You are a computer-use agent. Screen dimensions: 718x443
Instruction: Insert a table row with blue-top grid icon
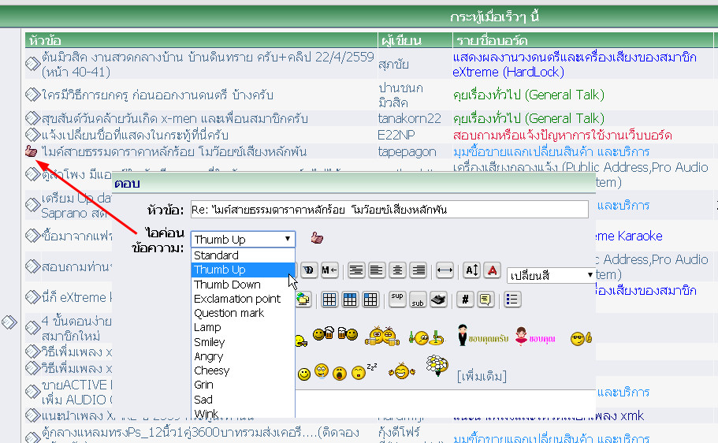350,300
